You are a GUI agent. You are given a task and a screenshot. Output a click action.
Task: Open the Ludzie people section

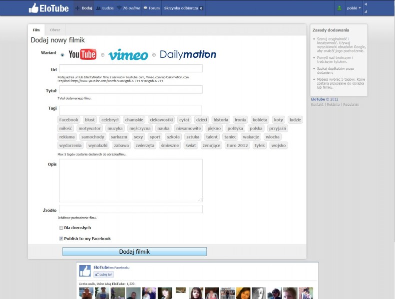point(104,8)
